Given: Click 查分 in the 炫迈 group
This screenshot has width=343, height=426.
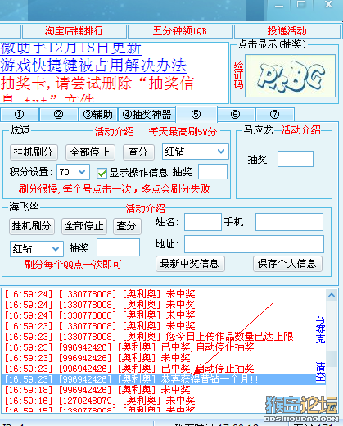Looking at the screenshot, I should 138,152.
